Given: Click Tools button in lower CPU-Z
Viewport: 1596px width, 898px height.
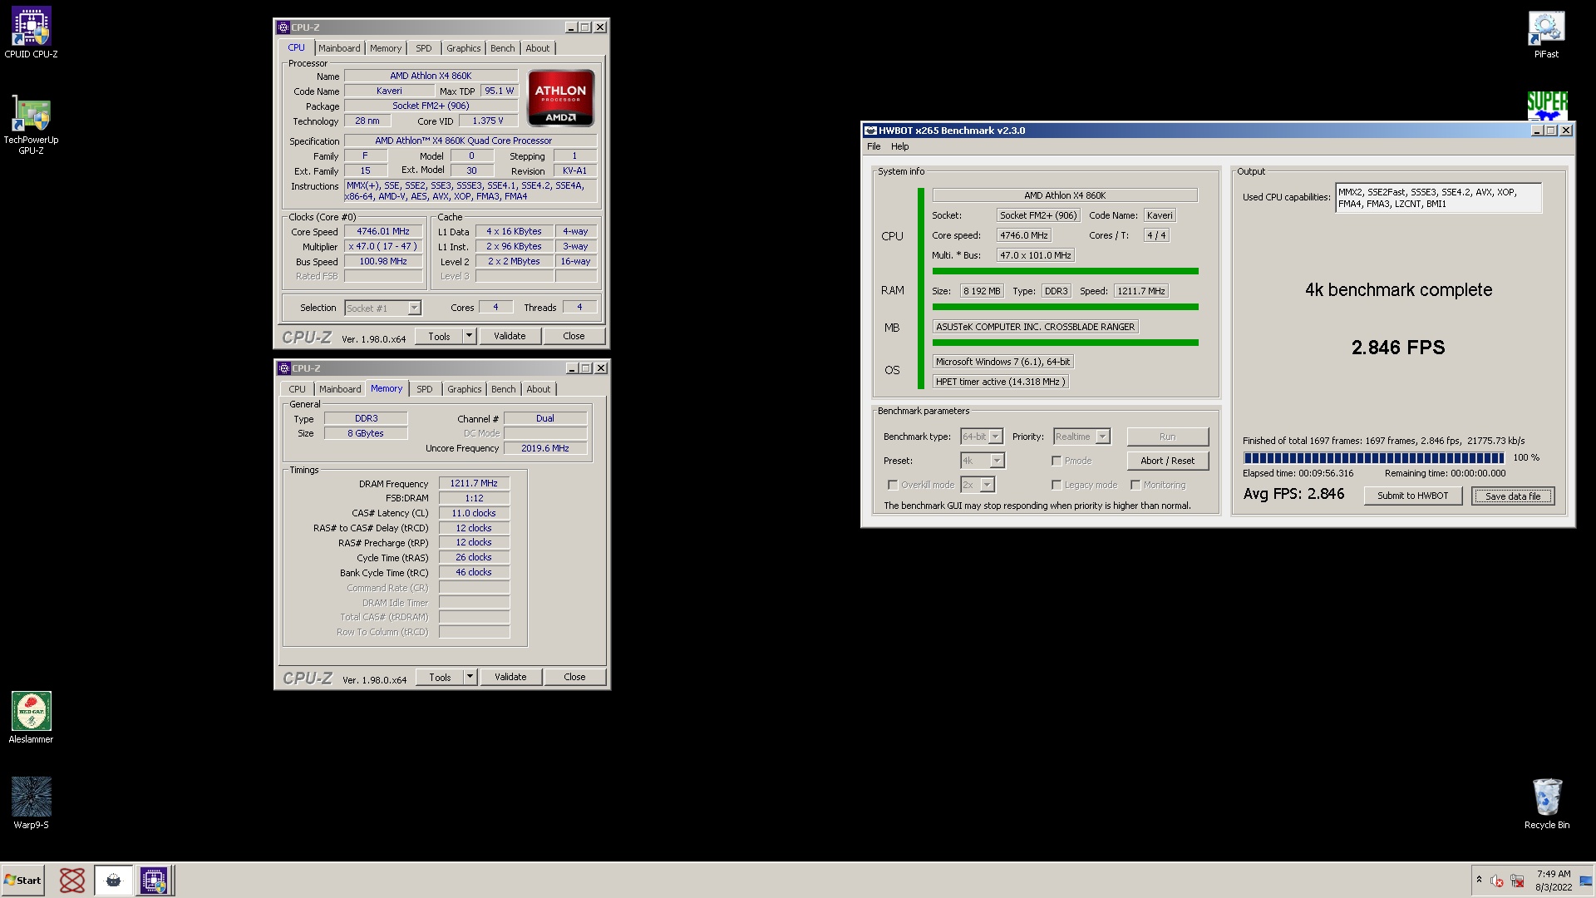Looking at the screenshot, I should pos(440,677).
